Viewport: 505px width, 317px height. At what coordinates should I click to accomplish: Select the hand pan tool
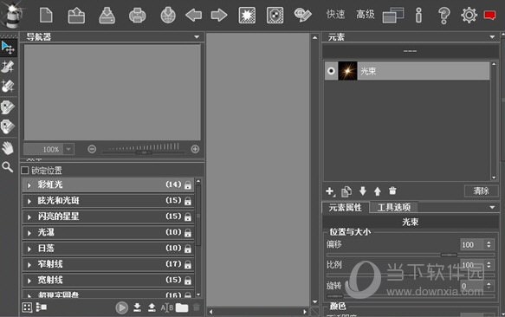[8, 148]
